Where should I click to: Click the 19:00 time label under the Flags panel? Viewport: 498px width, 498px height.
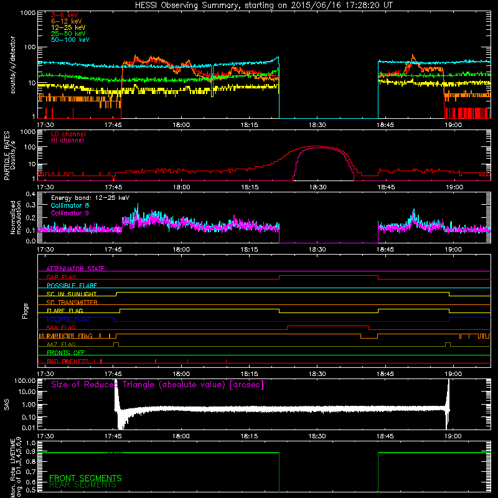(453, 374)
